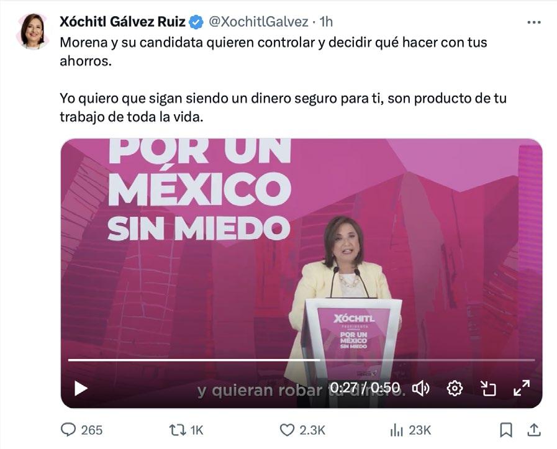The height and width of the screenshot is (449, 557).
Task: View analytics showing 23K views
Action: point(410,430)
